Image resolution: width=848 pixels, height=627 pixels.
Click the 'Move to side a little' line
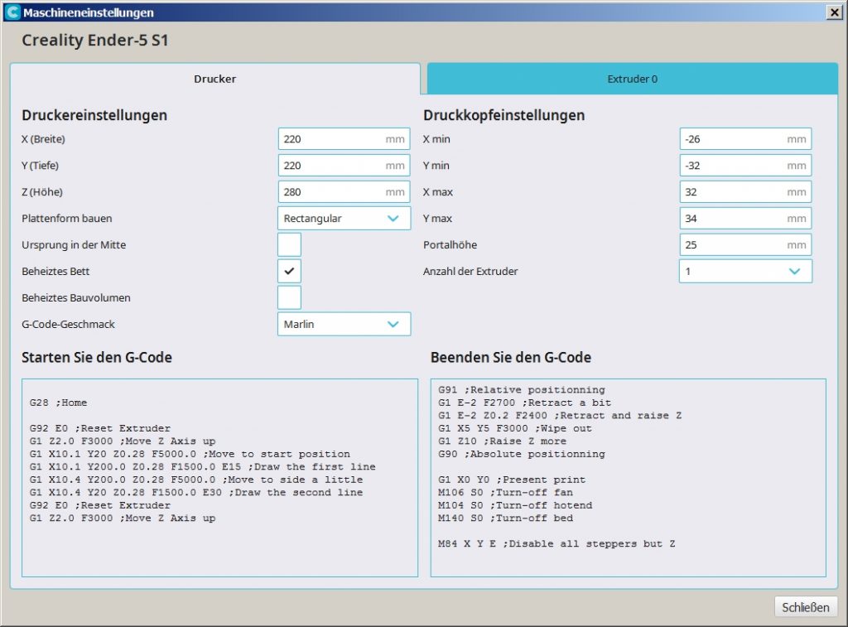[196, 480]
